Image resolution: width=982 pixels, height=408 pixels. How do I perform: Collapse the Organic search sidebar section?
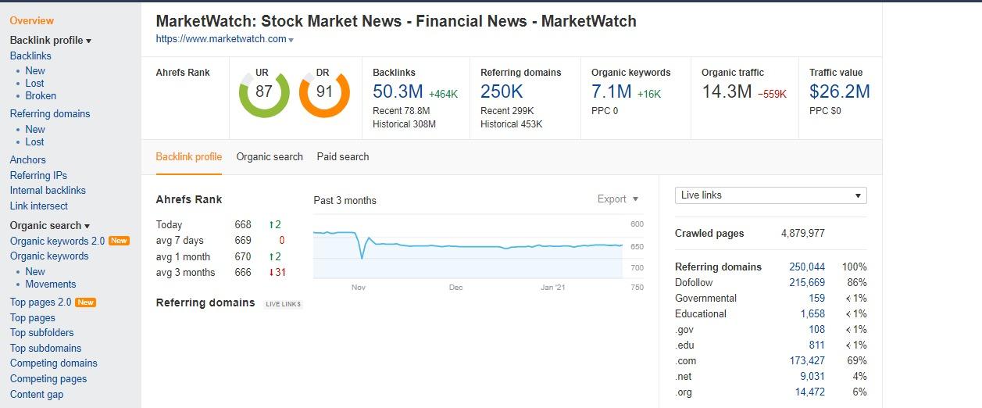50,225
